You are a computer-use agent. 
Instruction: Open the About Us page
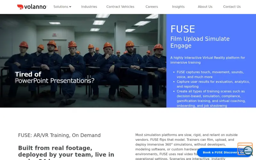tap(205, 7)
